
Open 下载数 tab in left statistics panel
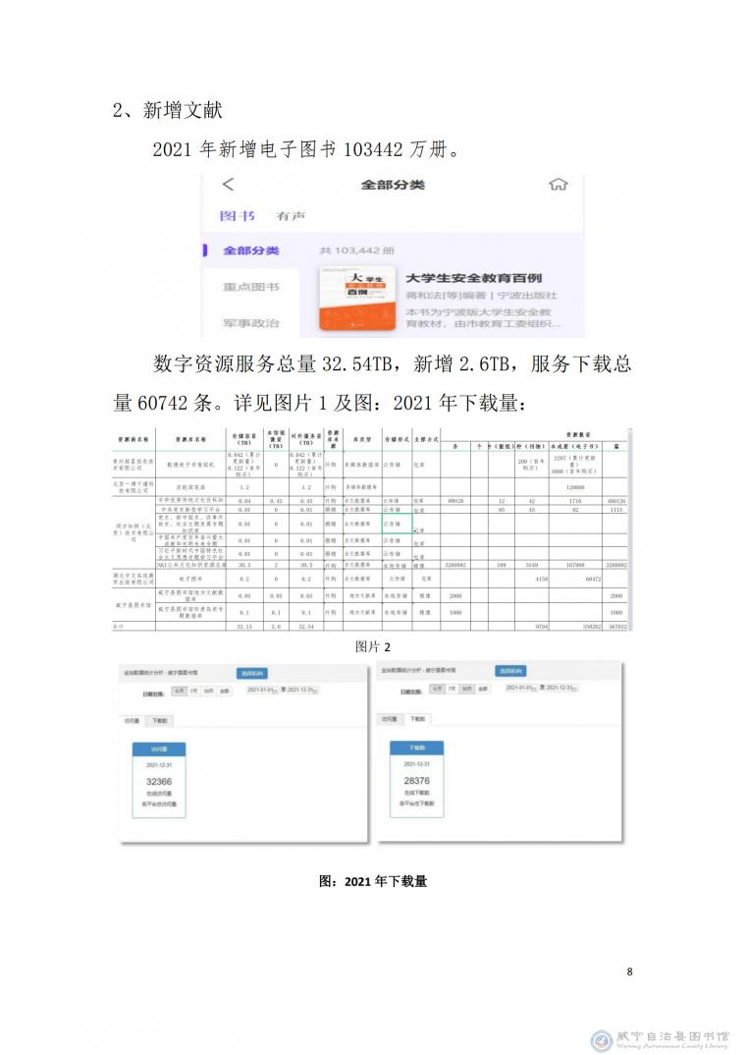159,720
